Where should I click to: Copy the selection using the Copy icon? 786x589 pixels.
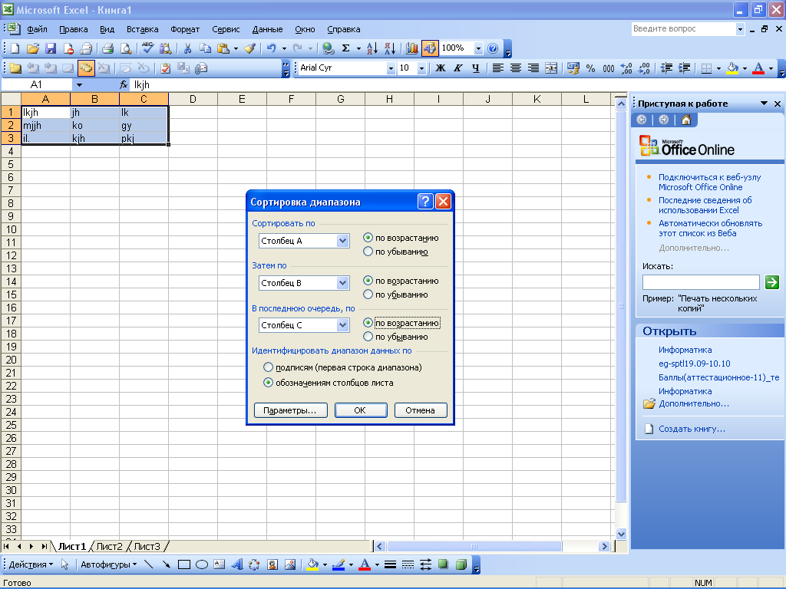[205, 48]
